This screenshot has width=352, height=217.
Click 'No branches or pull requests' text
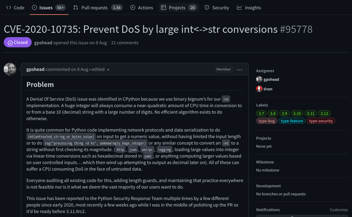point(281,194)
